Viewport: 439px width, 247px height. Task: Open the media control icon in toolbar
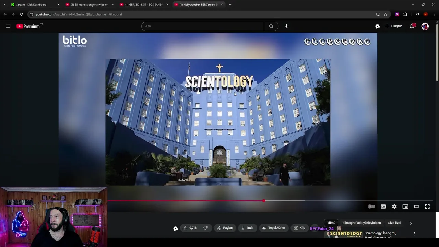pyautogui.click(x=417, y=14)
